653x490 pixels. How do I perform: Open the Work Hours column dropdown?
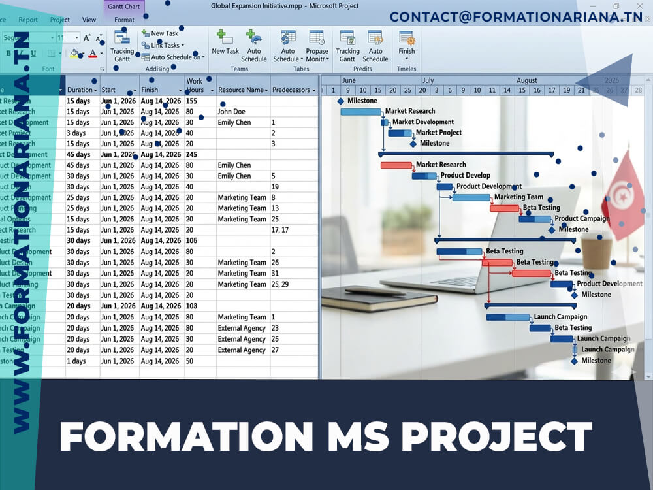tap(212, 90)
